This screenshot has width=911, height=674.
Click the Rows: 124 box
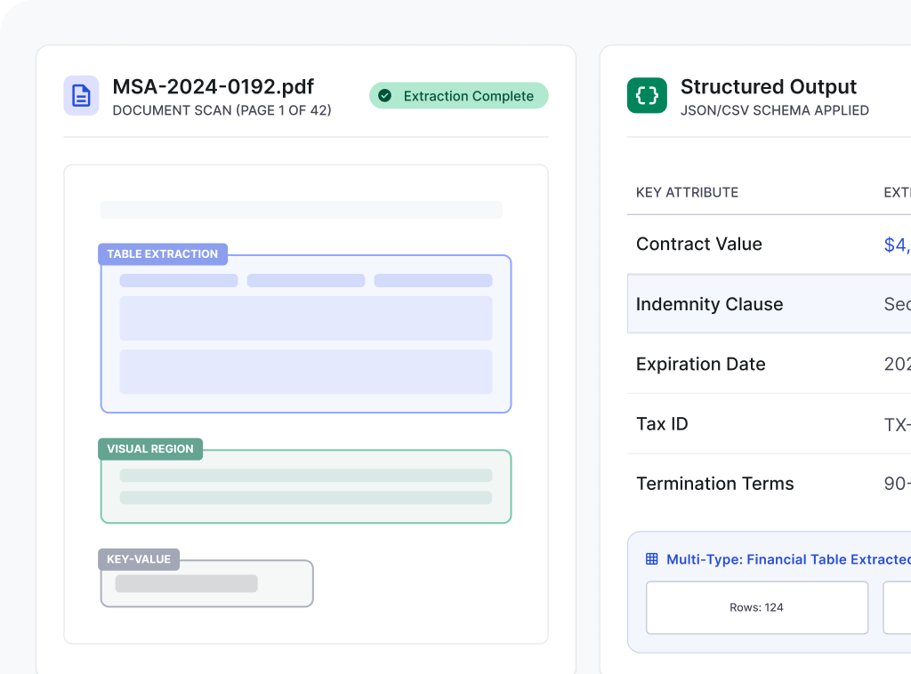pos(757,607)
